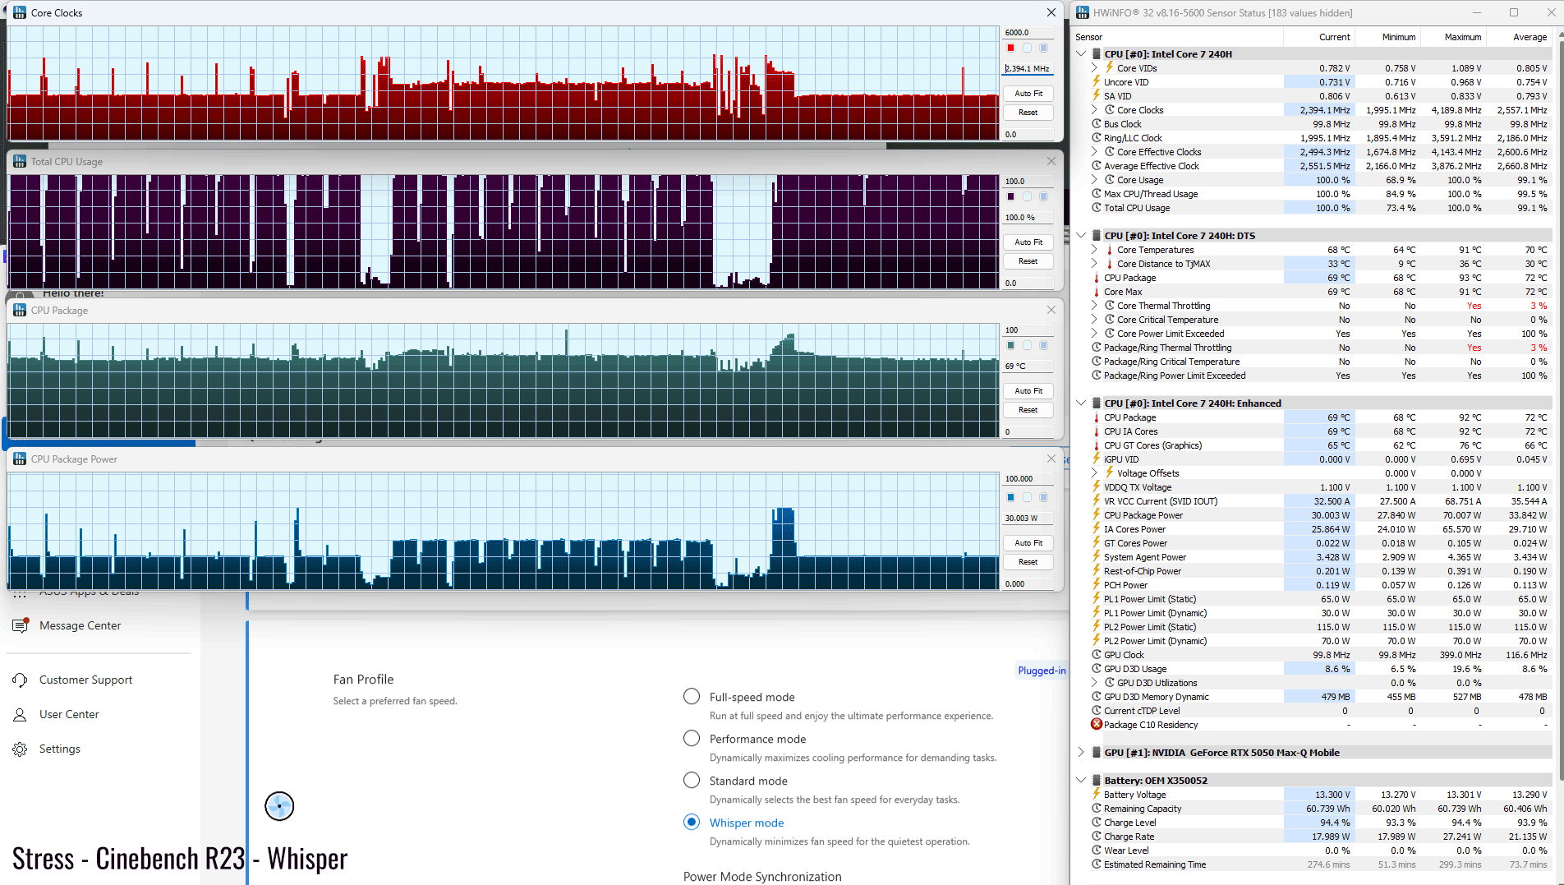
Task: Click Auto Fit in Core Clocks graph
Action: pos(1028,94)
